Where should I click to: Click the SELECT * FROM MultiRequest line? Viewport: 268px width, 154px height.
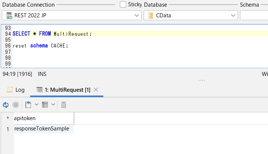52,34
